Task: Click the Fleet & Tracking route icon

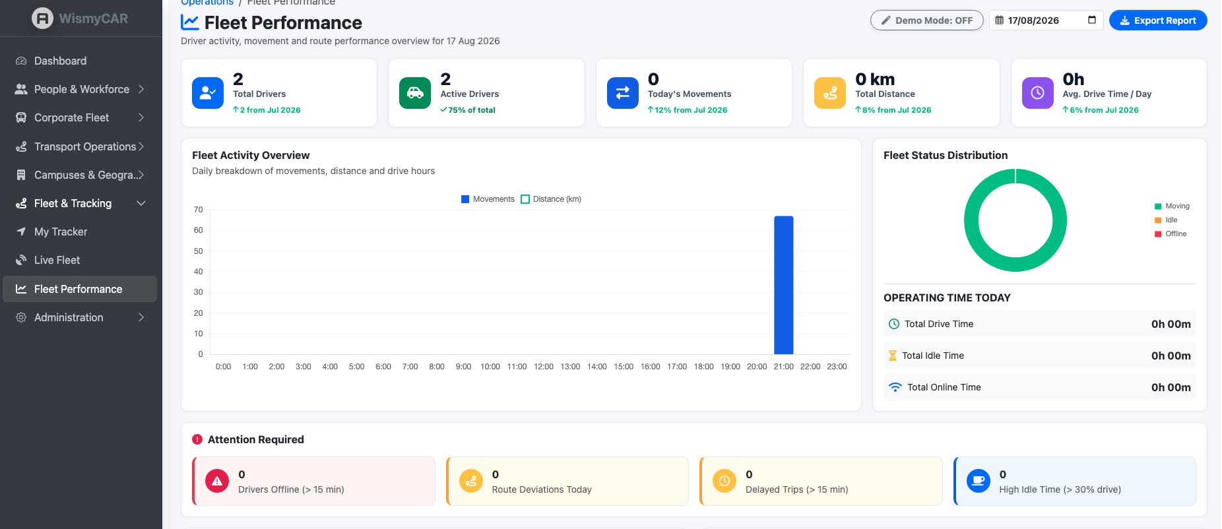Action: pos(21,203)
